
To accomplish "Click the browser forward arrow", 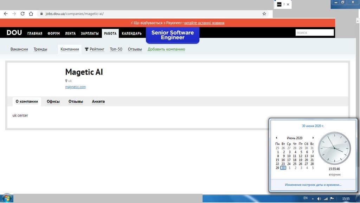I will point(14,14).
